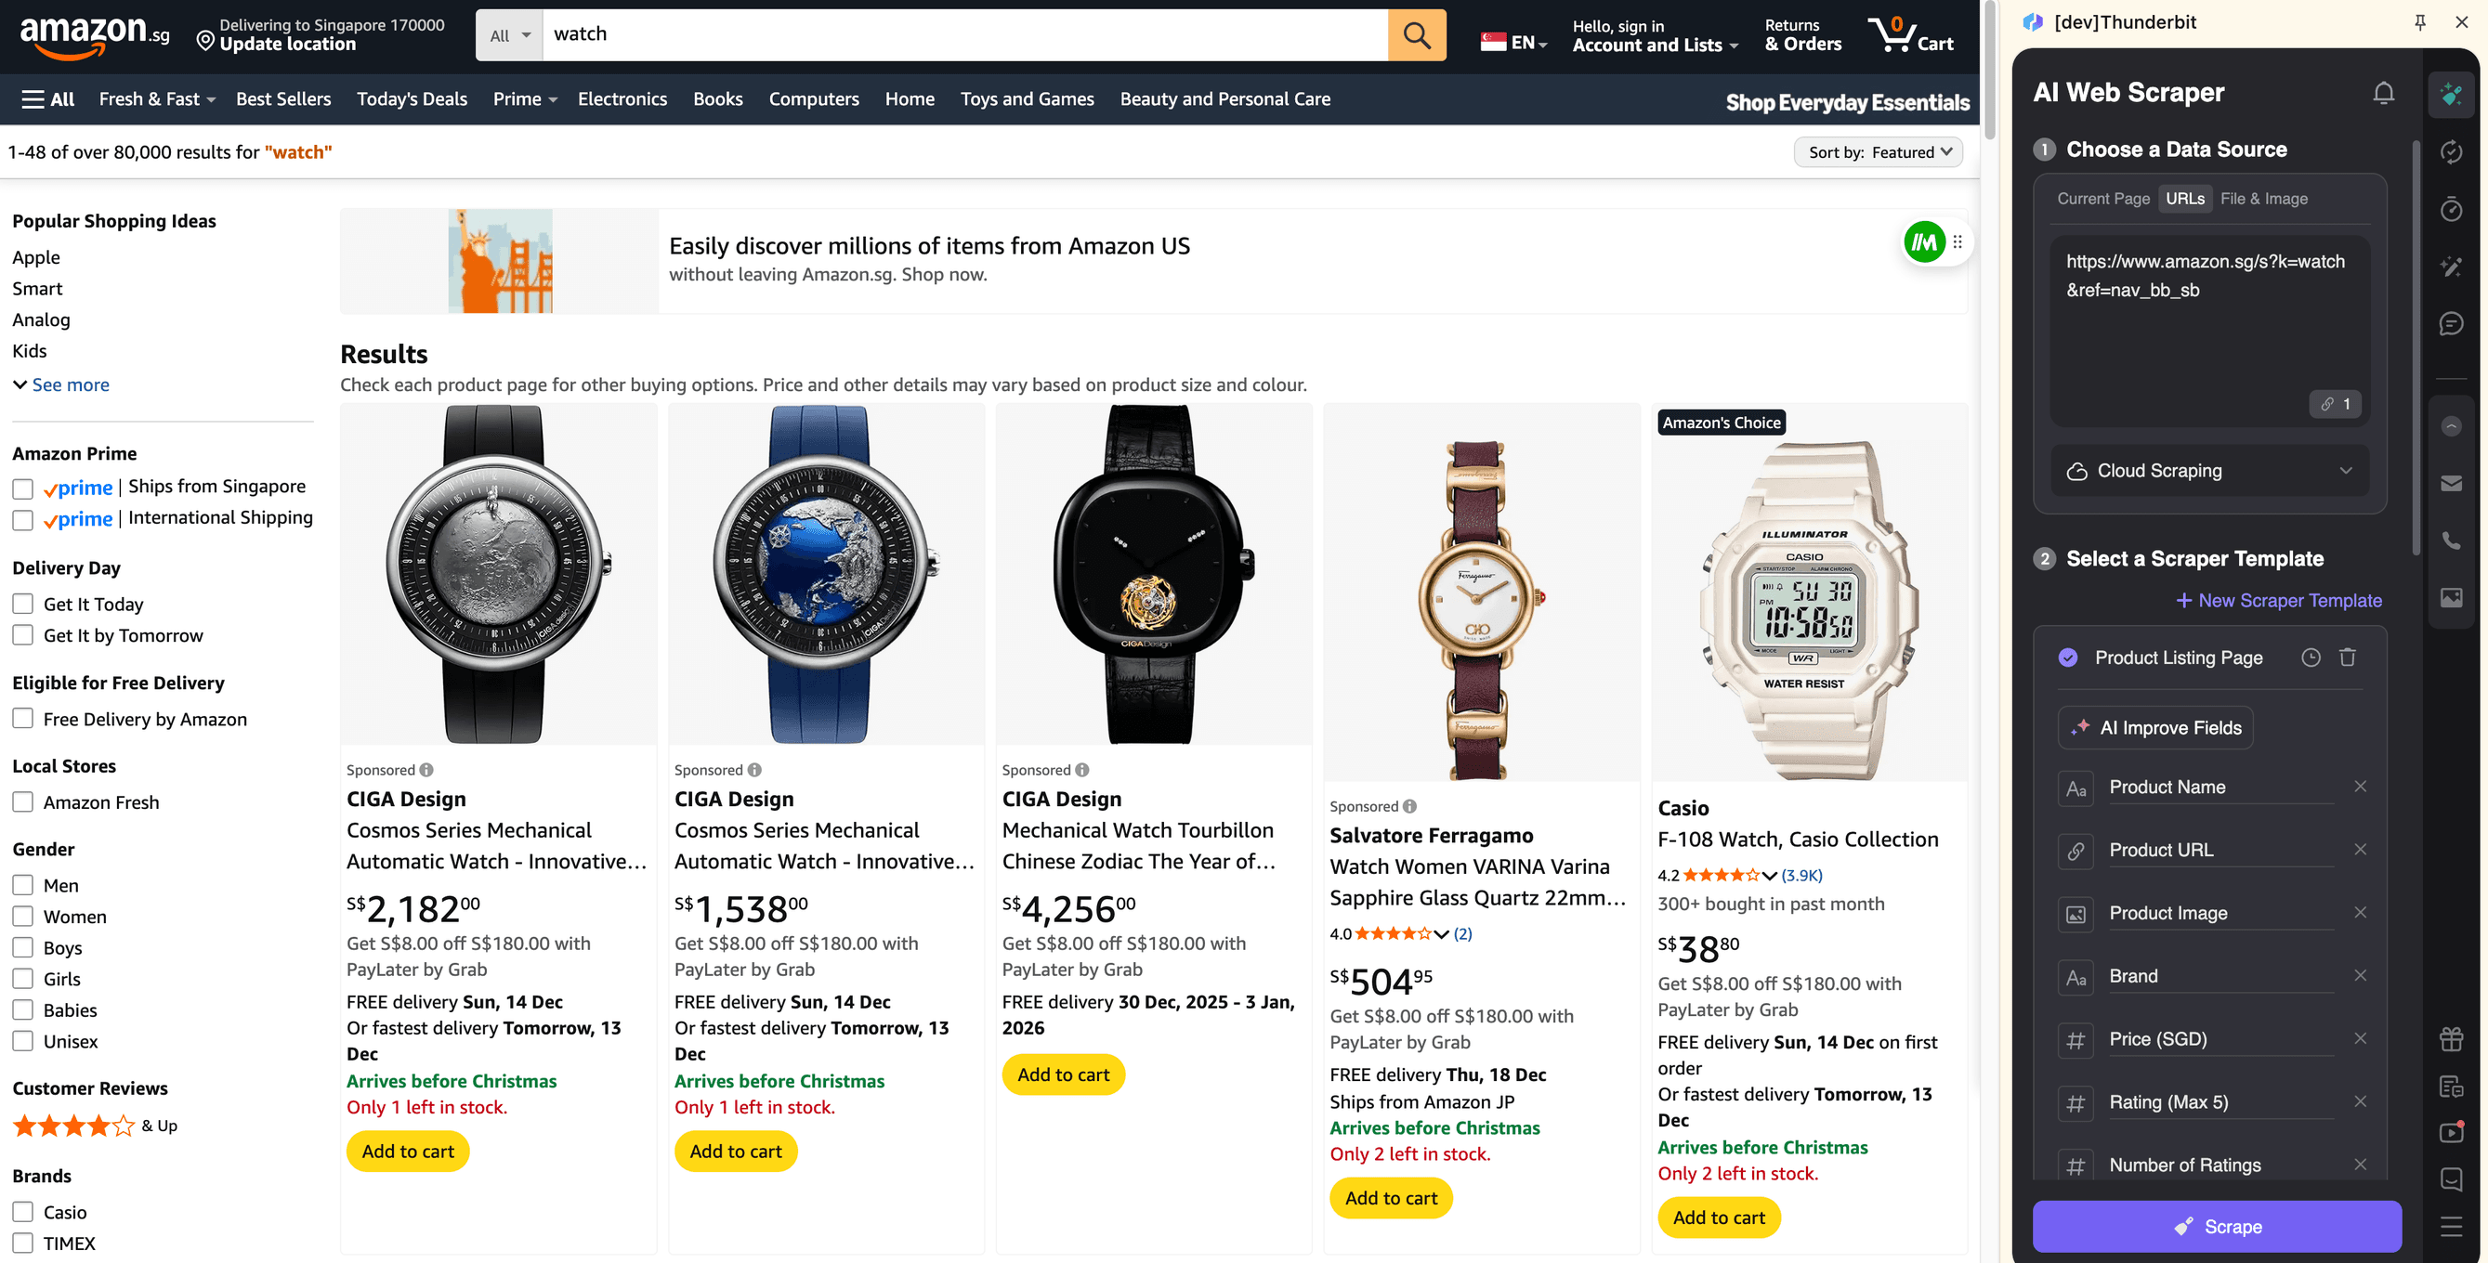The image size is (2488, 1263).
Task: Open the notification bell in AI Web Scraper
Action: point(2383,93)
